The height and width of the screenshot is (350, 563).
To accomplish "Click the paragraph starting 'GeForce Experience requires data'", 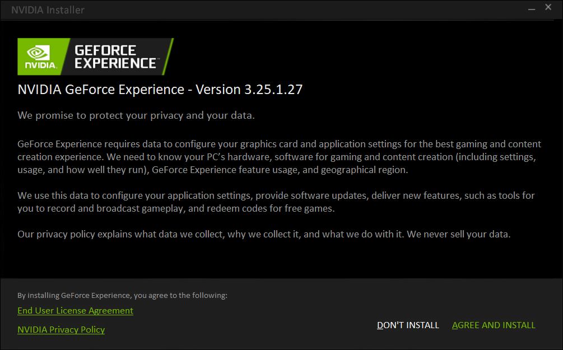I will coord(279,157).
